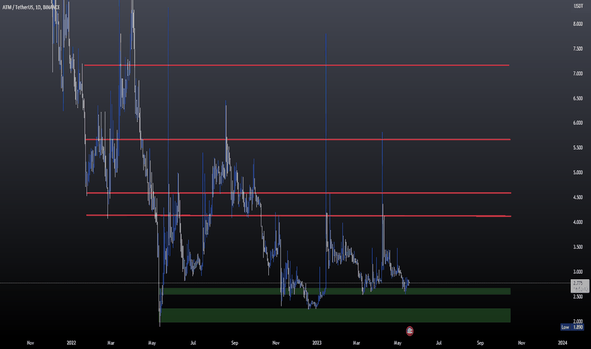
Task: Click the USDT currency label on the price axis
Action: (x=578, y=6)
